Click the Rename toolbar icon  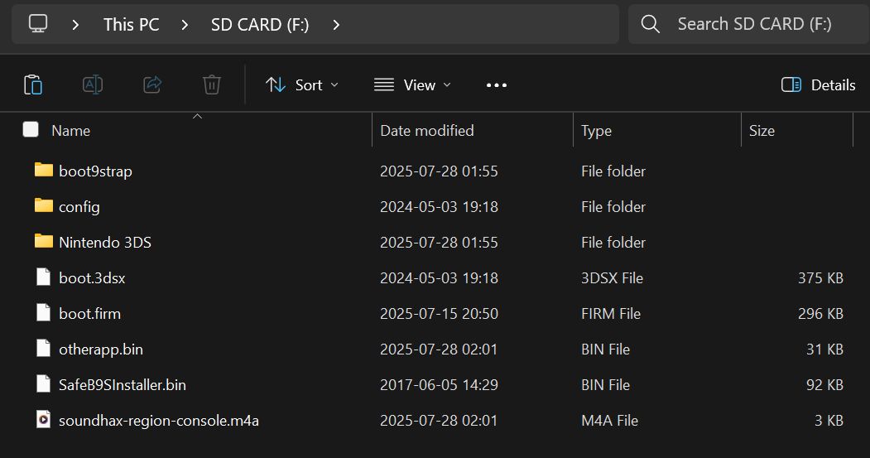click(93, 85)
